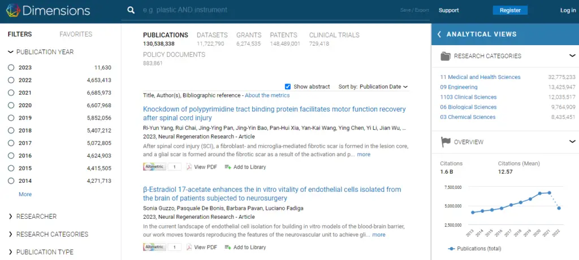Click the 2013 data point on the chart

pos(473,213)
